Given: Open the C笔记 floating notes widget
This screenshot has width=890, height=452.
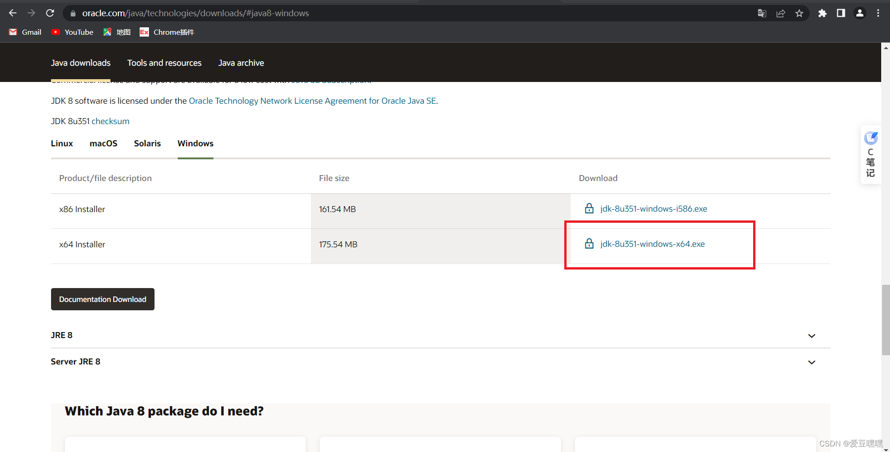Looking at the screenshot, I should [x=871, y=155].
